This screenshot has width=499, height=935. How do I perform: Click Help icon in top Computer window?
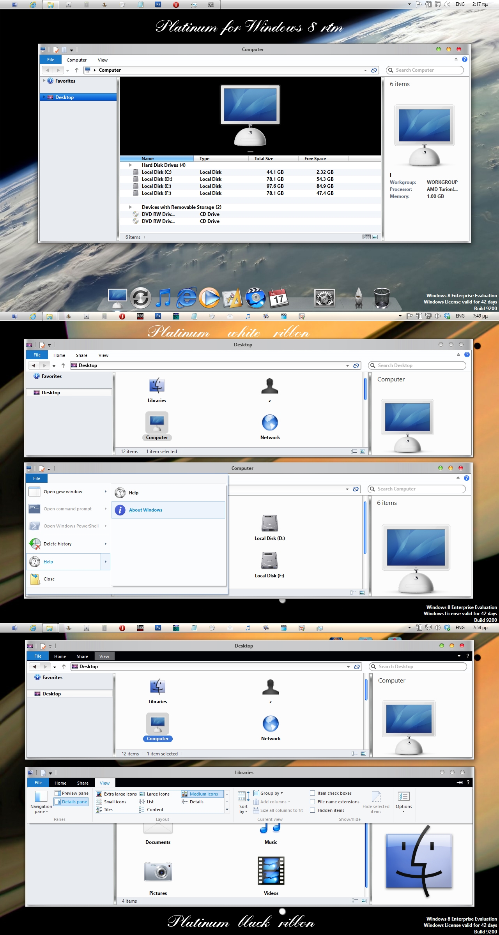(x=464, y=59)
